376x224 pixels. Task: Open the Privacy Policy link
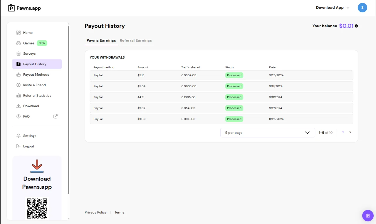(x=95, y=213)
